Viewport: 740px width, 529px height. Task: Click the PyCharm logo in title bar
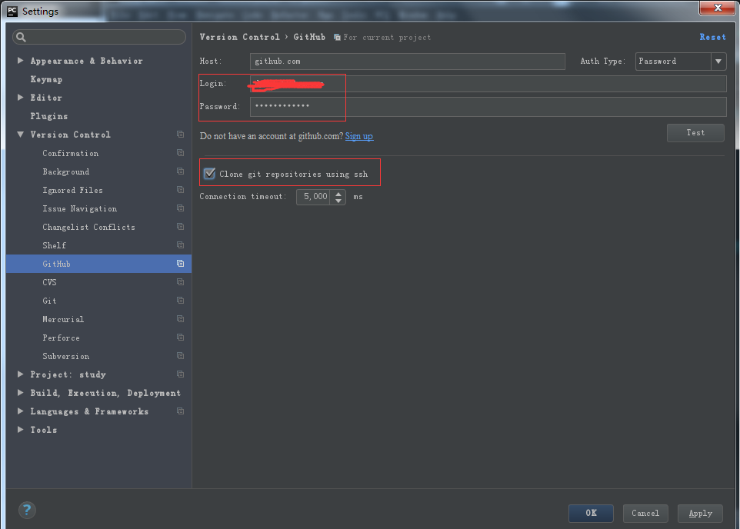(12, 11)
